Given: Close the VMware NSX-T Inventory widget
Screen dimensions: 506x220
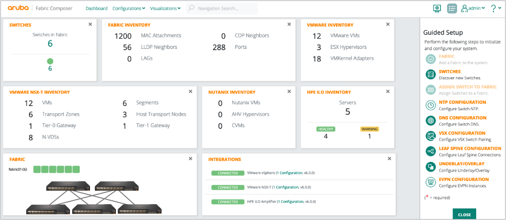Looking at the screenshot, I should coord(191,91).
